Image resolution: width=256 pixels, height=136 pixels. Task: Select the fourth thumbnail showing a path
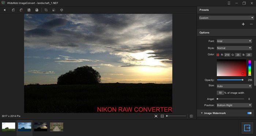(57, 127)
